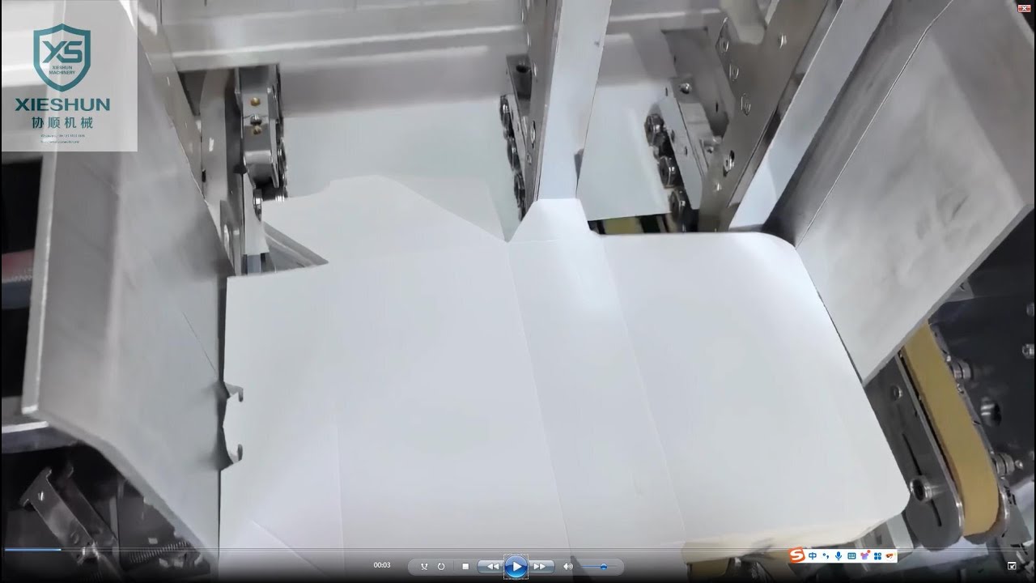
Task: Rewind to previous track
Action: [x=491, y=567]
